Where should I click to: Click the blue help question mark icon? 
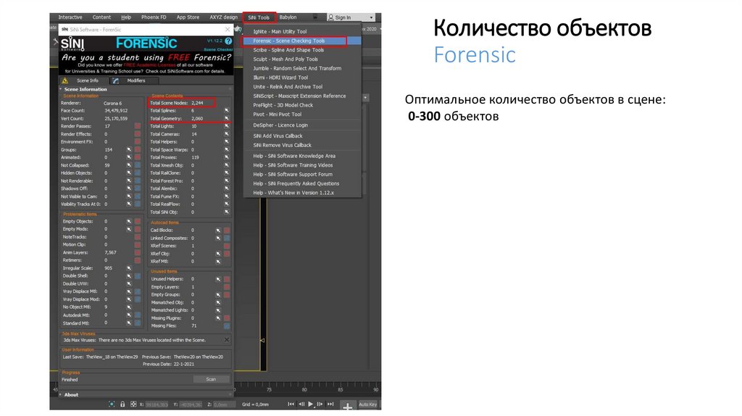[x=228, y=41]
